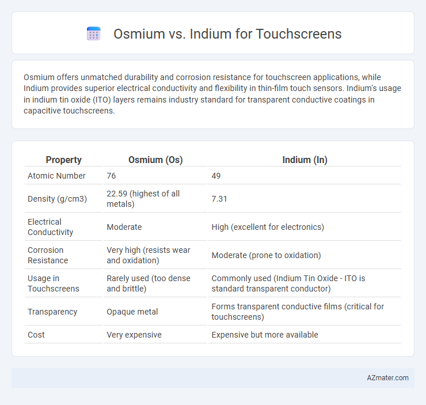Select 'High (excellent for electronics)' cell
426x405 pixels.
click(x=268, y=227)
